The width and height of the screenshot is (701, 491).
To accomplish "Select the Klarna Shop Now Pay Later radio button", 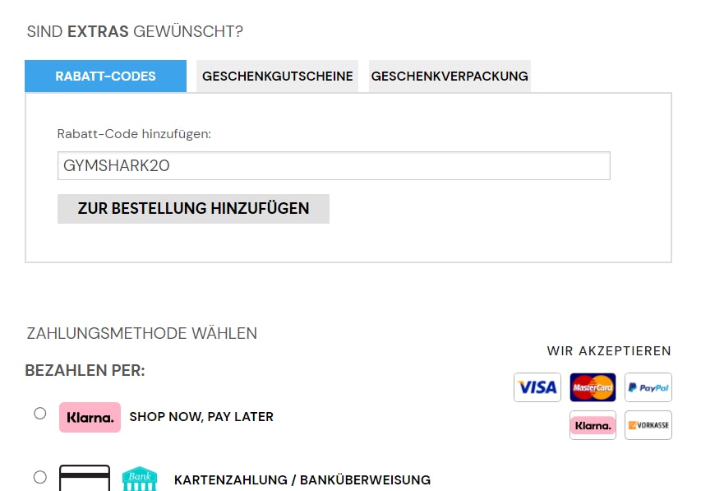I will click(39, 415).
